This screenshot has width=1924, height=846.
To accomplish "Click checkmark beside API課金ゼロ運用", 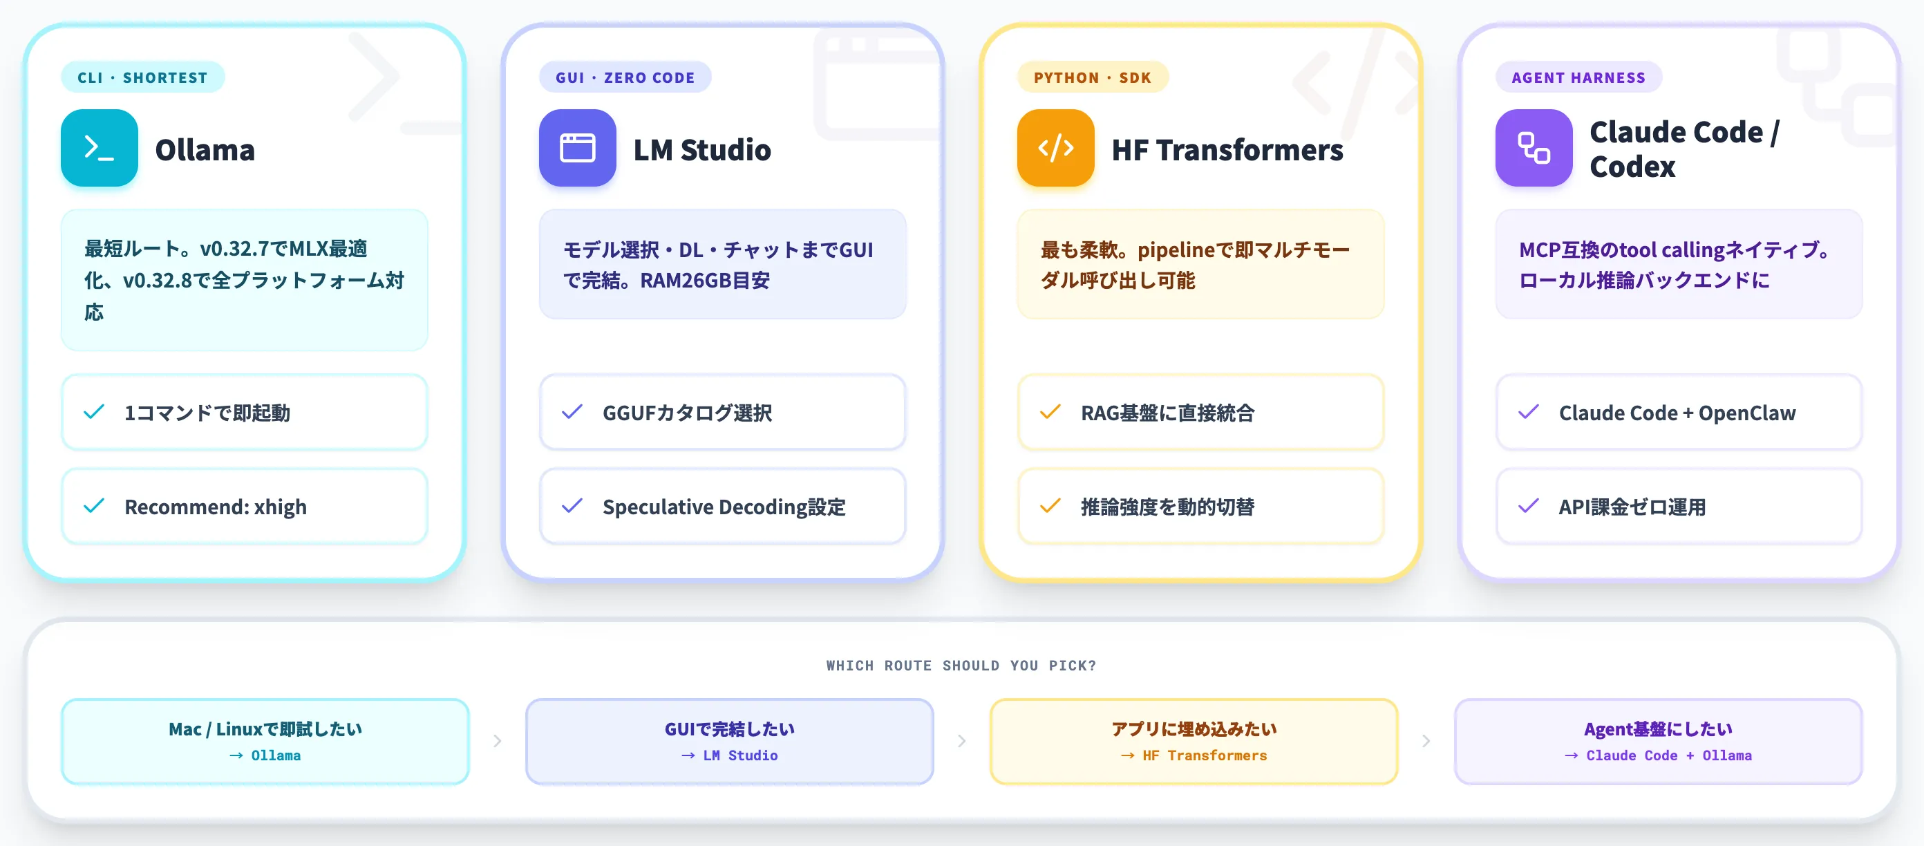I will click(x=1528, y=506).
